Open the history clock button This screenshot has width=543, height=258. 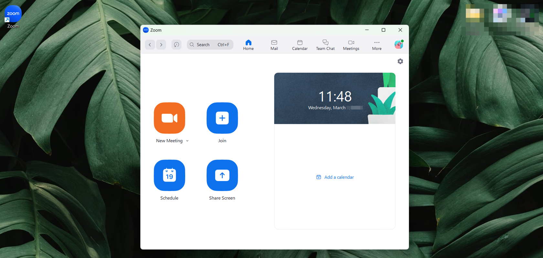pos(176,45)
